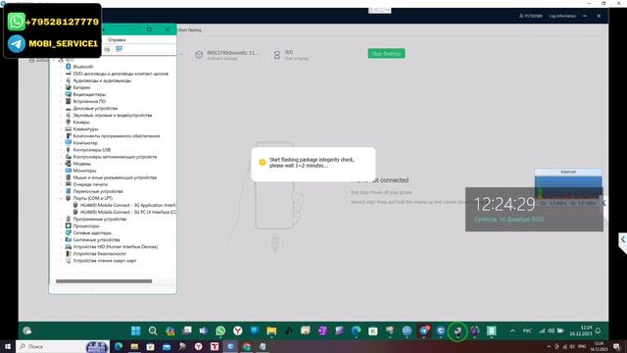Click the remote session connection bar at top

[x=379, y=10]
